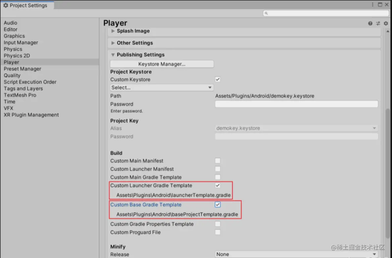Image resolution: width=392 pixels, height=258 pixels.
Task: Open the keystore Select dropdown
Action: 162,88
